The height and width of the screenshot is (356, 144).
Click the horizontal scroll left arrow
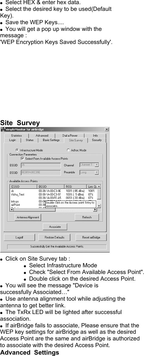pos(12,209)
